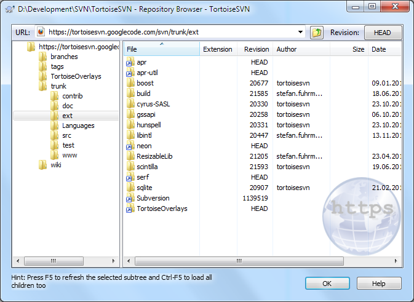Select the branches folder in tree
This screenshot has width=414, height=302.
[63, 57]
